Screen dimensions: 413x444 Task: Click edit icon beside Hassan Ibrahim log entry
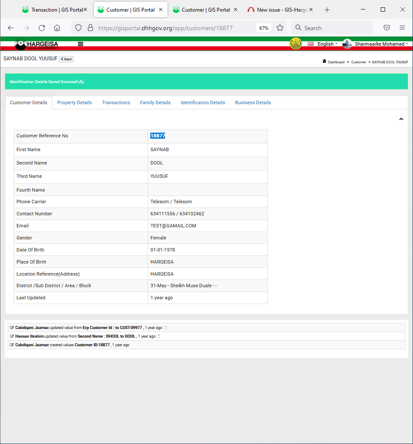tap(12, 336)
